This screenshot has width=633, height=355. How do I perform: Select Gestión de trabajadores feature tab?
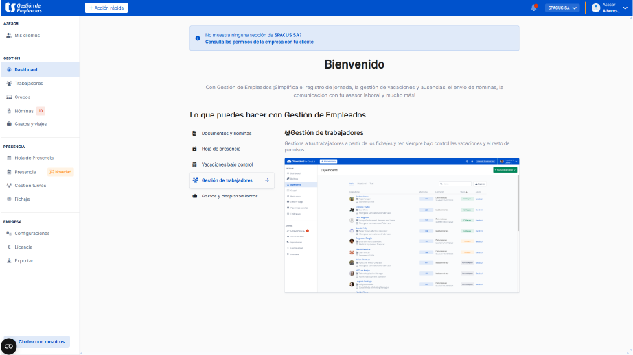(232, 180)
